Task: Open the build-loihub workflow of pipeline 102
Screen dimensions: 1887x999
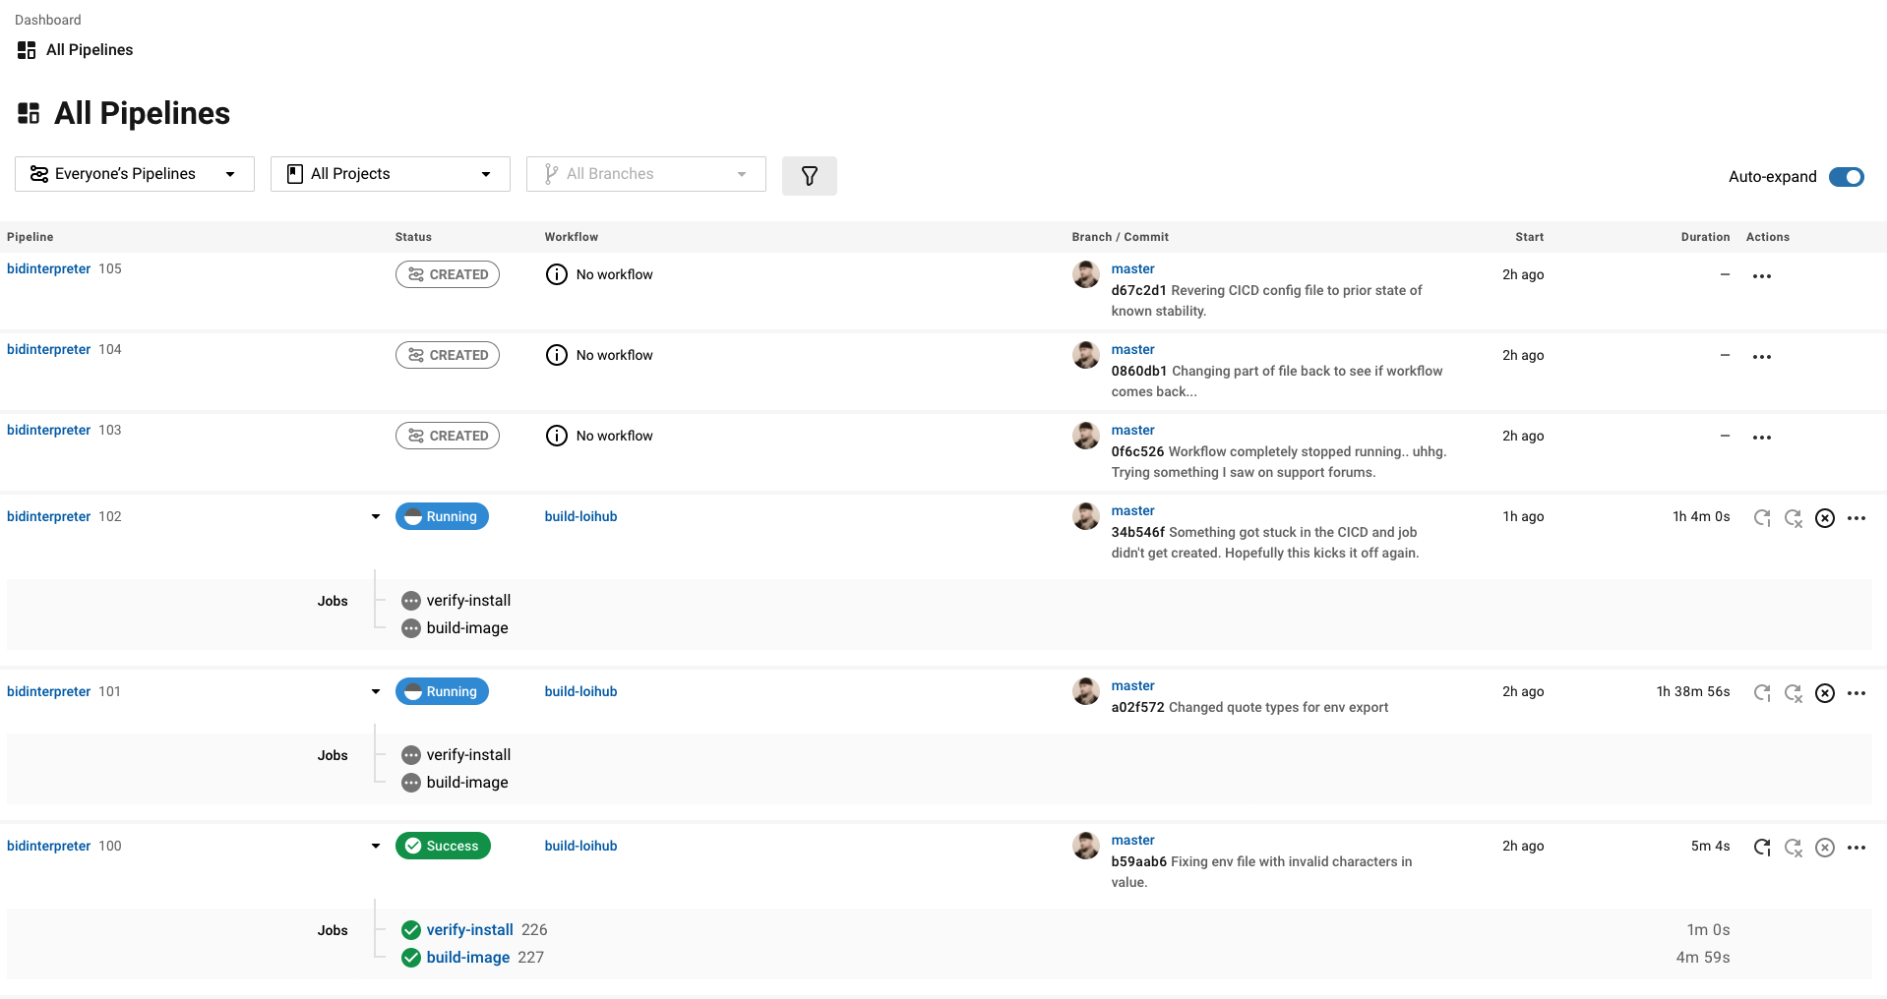Action: [x=581, y=516]
